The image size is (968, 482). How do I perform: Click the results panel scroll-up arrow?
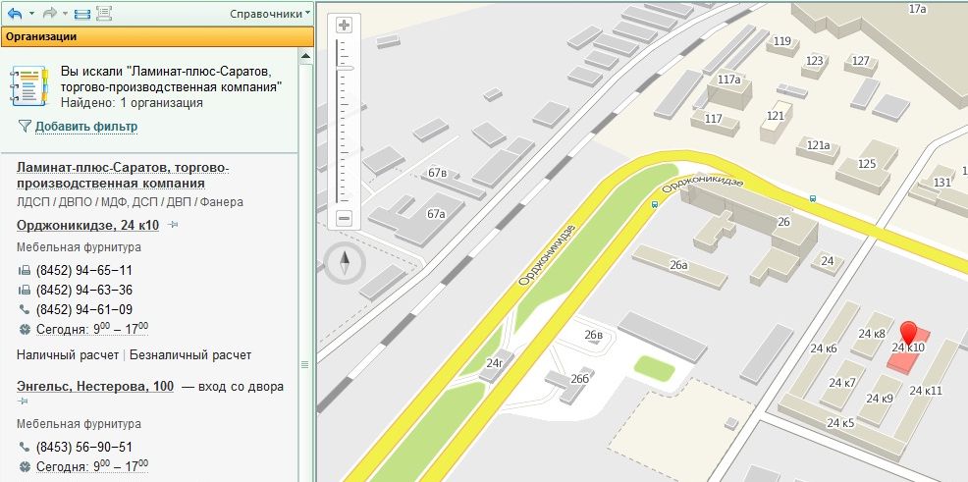(x=306, y=56)
